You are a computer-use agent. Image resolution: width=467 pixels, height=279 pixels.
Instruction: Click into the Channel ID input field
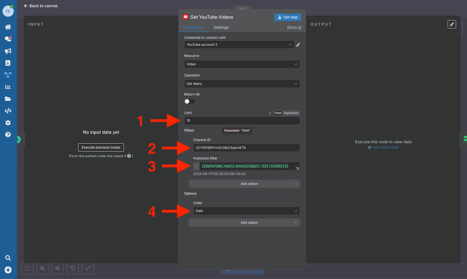[x=246, y=148]
